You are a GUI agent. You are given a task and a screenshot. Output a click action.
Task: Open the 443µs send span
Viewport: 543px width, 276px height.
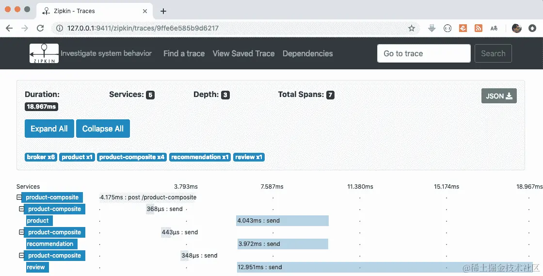click(180, 232)
